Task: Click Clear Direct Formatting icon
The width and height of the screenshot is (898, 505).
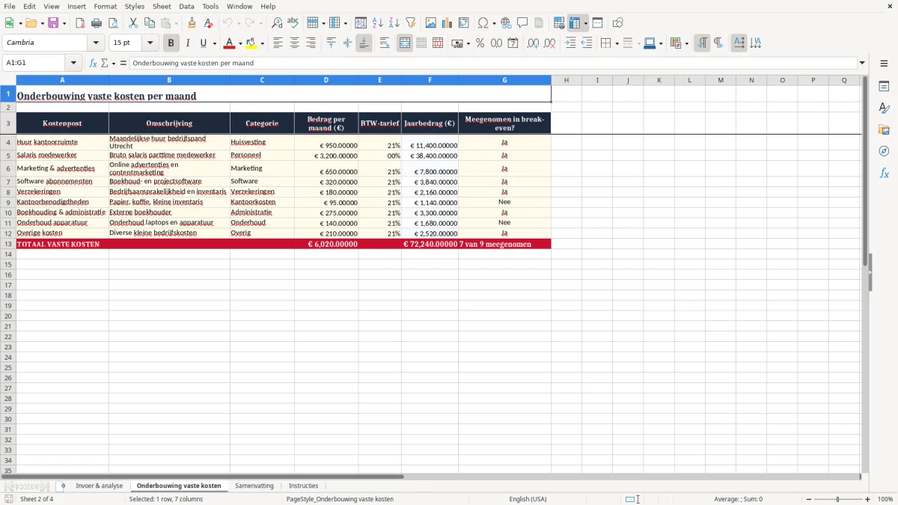Action: coord(208,23)
